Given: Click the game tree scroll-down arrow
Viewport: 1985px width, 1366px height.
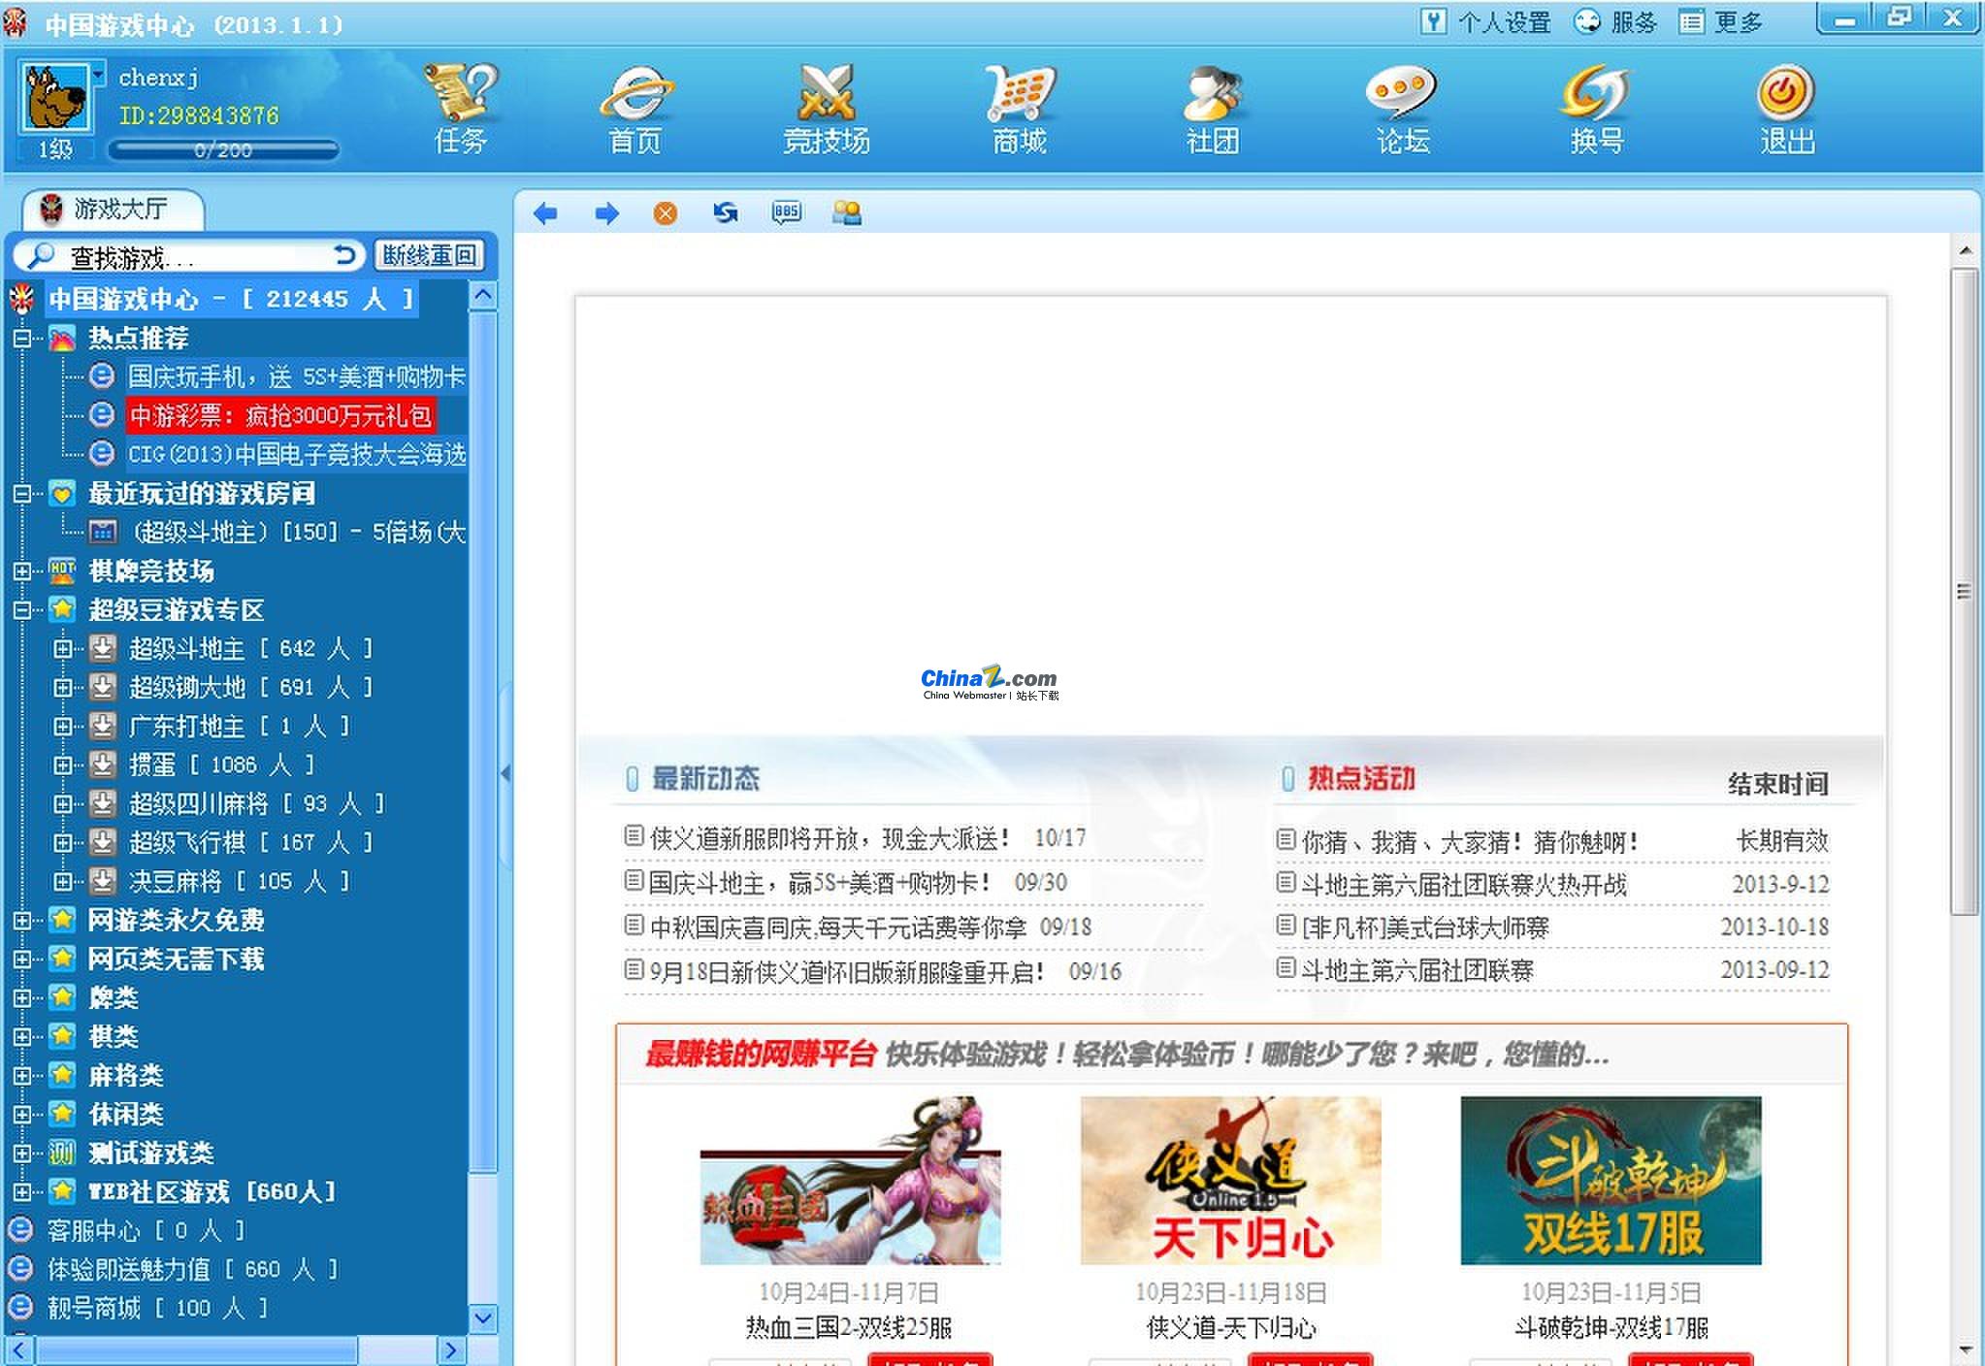Looking at the screenshot, I should tap(483, 1318).
